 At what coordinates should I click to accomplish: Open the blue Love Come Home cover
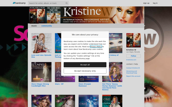89,101
